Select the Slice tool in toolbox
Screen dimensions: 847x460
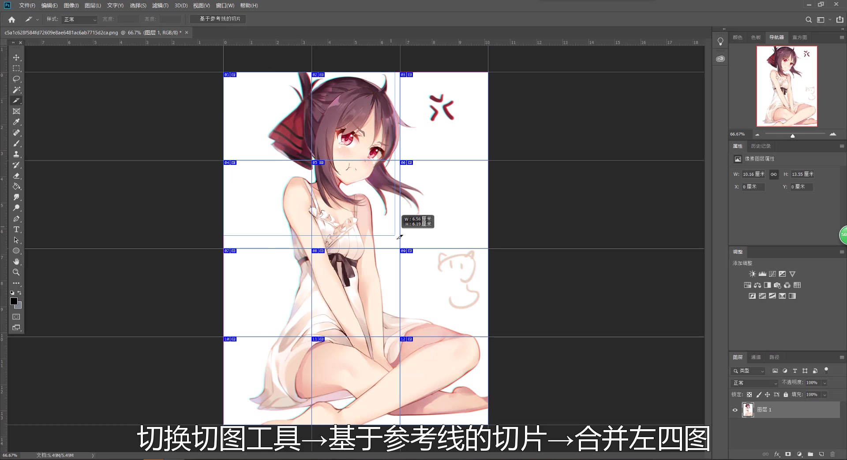click(16, 100)
